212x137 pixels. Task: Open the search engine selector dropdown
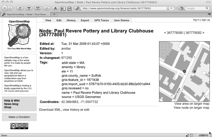(181, 8)
